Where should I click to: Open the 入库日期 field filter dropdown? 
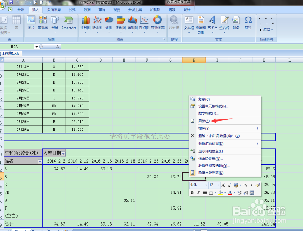[x=63, y=154]
